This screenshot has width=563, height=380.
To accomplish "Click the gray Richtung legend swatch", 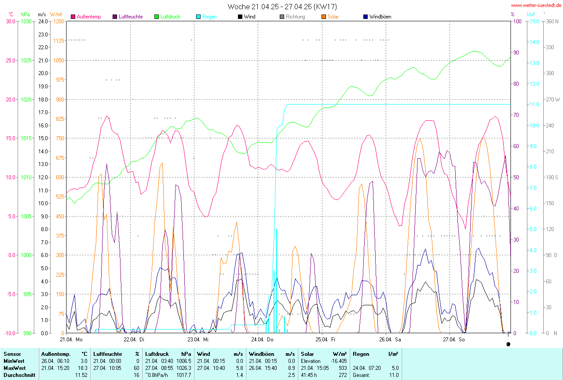I will (x=282, y=17).
